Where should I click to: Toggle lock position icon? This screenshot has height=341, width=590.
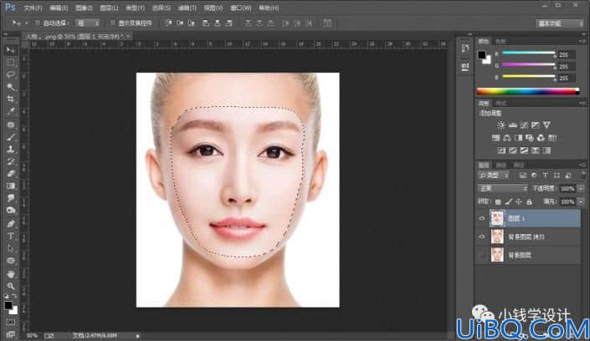[519, 202]
